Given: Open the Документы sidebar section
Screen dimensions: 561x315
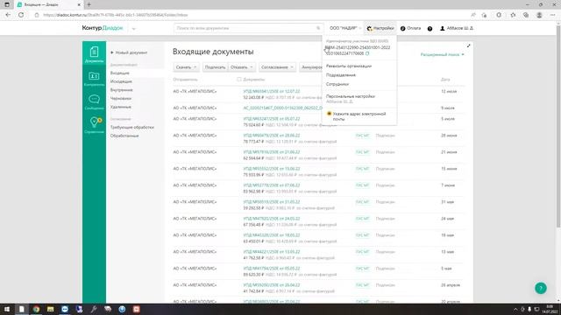Looking at the screenshot, I should (x=94, y=54).
